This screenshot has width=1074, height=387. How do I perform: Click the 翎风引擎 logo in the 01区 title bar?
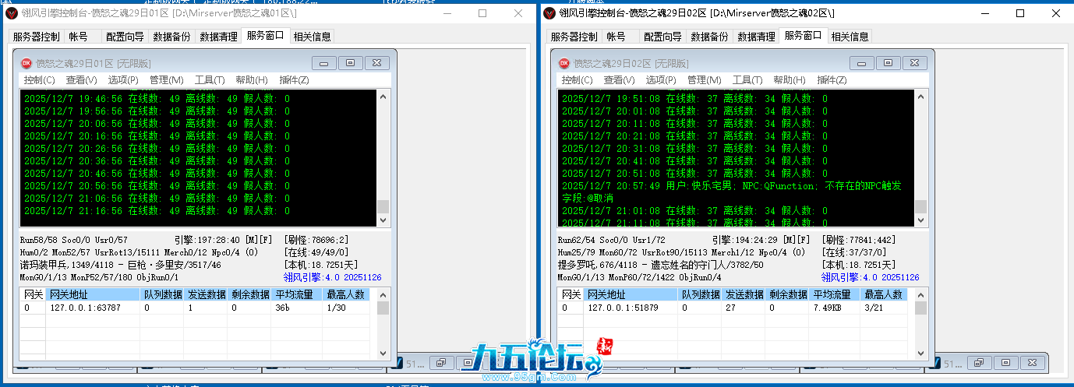(x=12, y=13)
